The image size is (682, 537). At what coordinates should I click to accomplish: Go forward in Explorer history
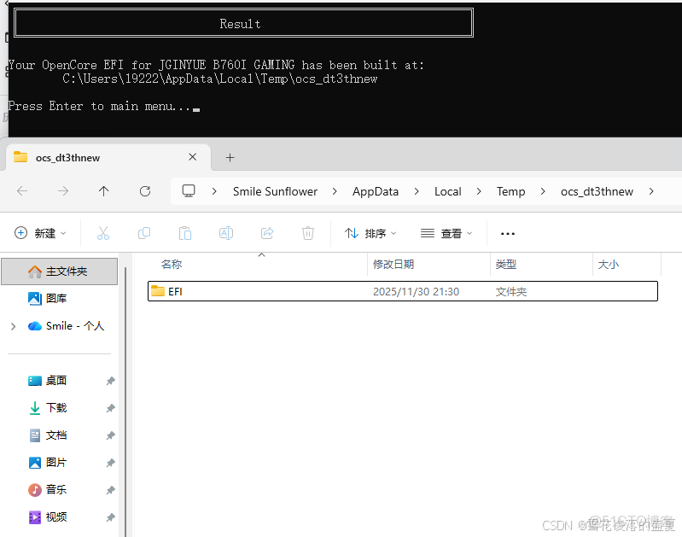coord(63,191)
